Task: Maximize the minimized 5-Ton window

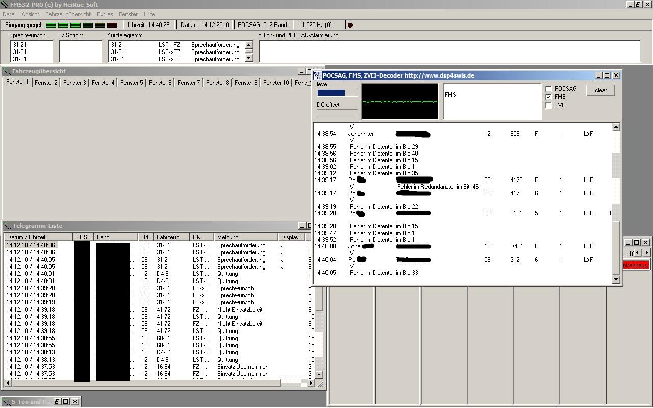Action: point(66,402)
